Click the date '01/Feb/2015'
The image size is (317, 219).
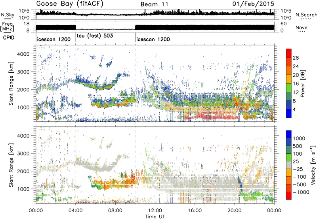coord(253,4)
